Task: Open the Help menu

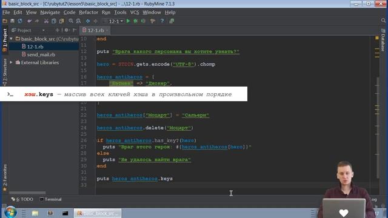Action: [170, 12]
